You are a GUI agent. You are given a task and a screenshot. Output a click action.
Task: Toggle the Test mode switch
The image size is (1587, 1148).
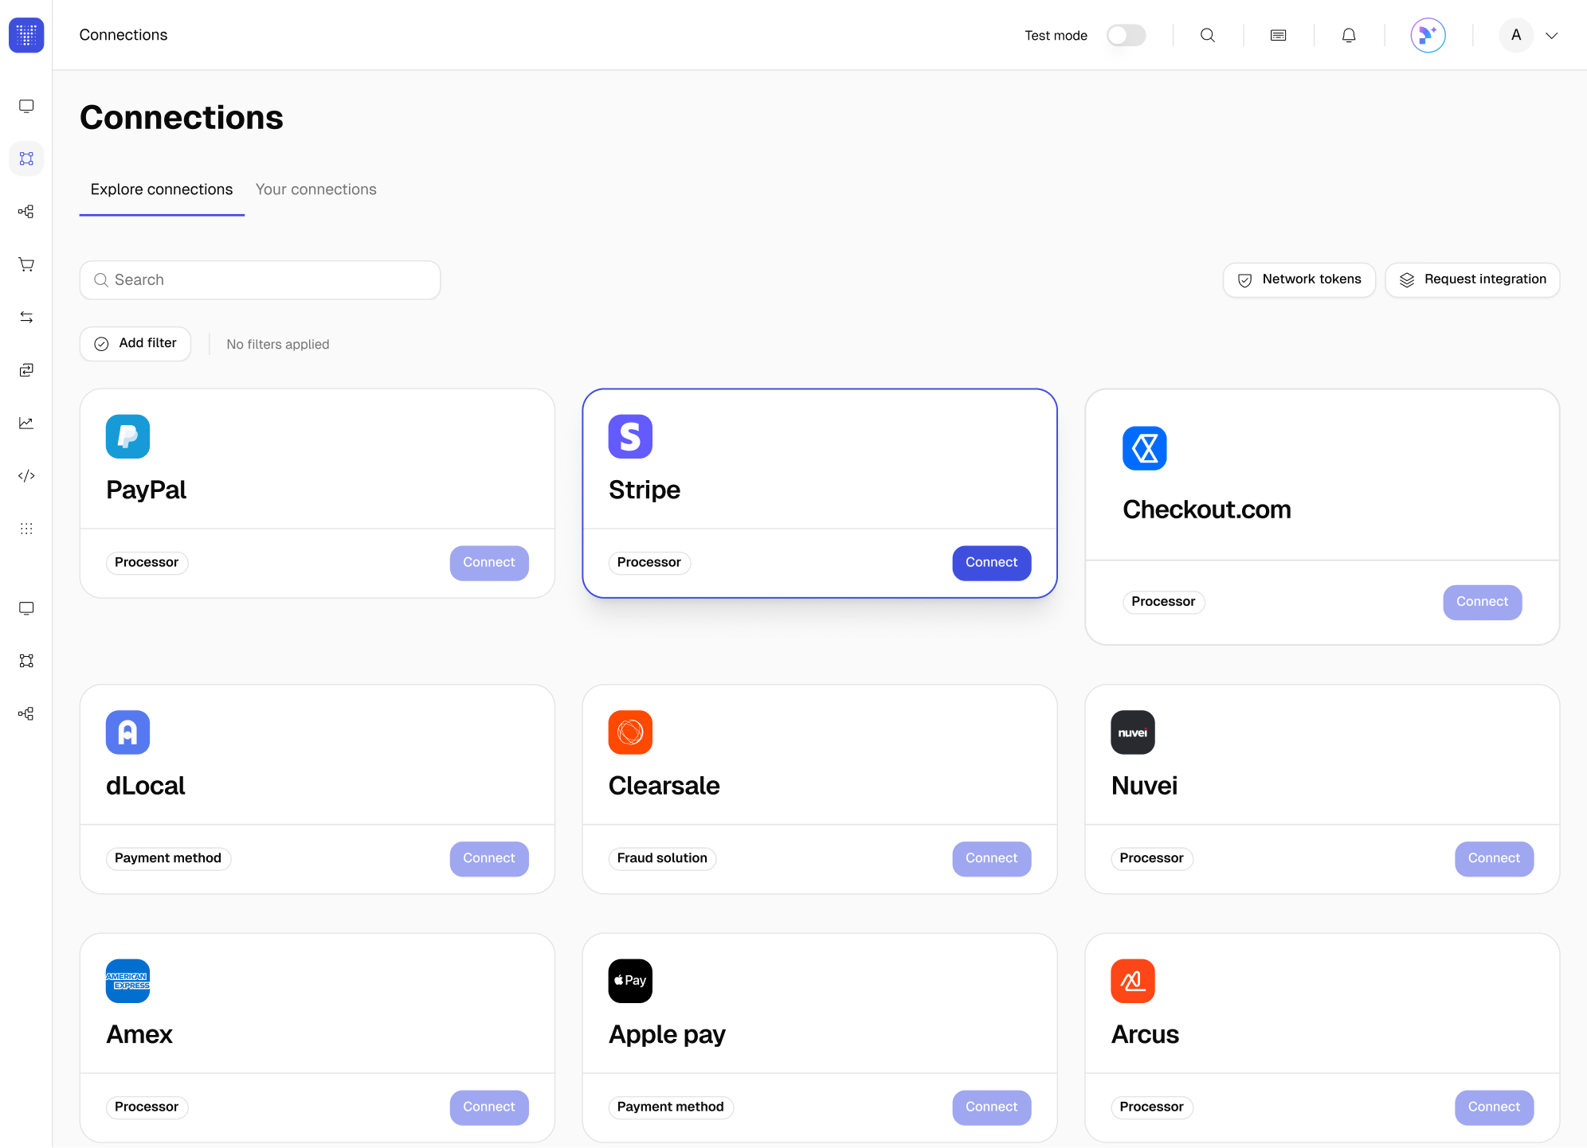1126,35
